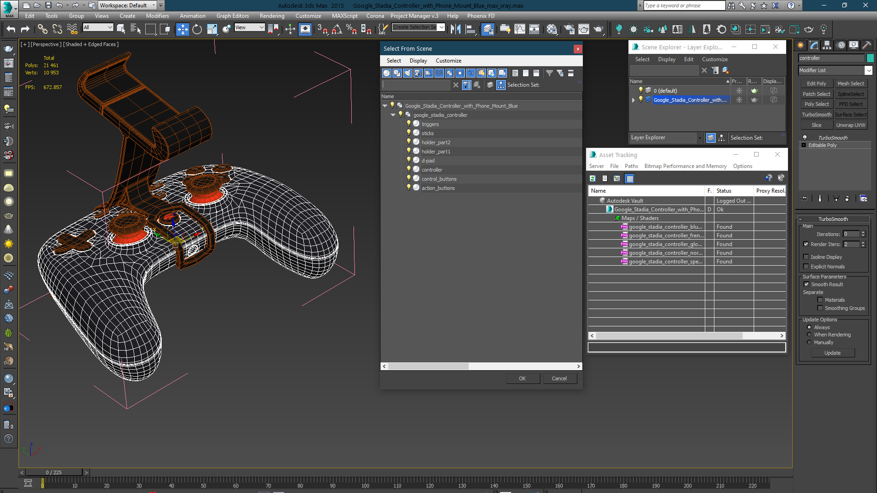Click the Render Production teapot icon
Screen dimensions: 877x493
pyautogui.click(x=598, y=29)
